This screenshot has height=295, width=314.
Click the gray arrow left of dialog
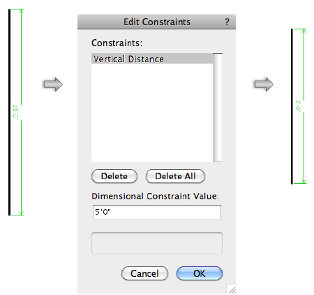point(53,84)
